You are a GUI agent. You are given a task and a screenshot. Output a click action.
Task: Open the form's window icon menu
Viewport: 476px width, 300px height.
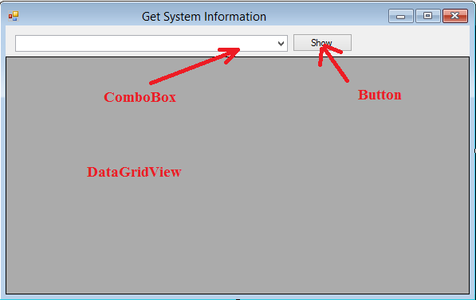point(14,16)
